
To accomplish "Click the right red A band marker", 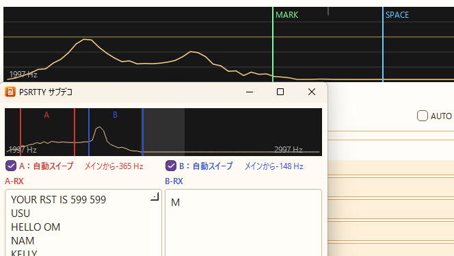I will [75, 132].
